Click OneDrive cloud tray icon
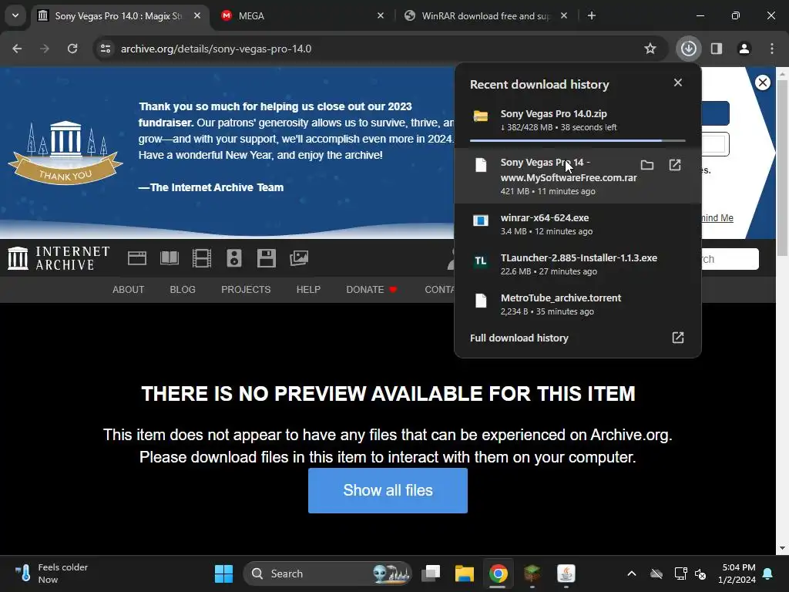 (656, 573)
